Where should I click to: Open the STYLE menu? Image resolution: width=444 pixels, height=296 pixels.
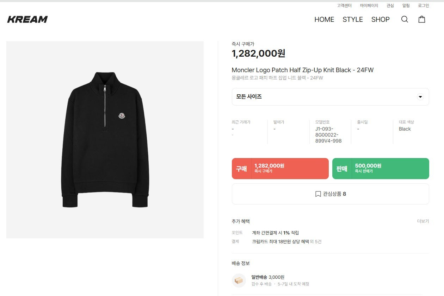[353, 19]
